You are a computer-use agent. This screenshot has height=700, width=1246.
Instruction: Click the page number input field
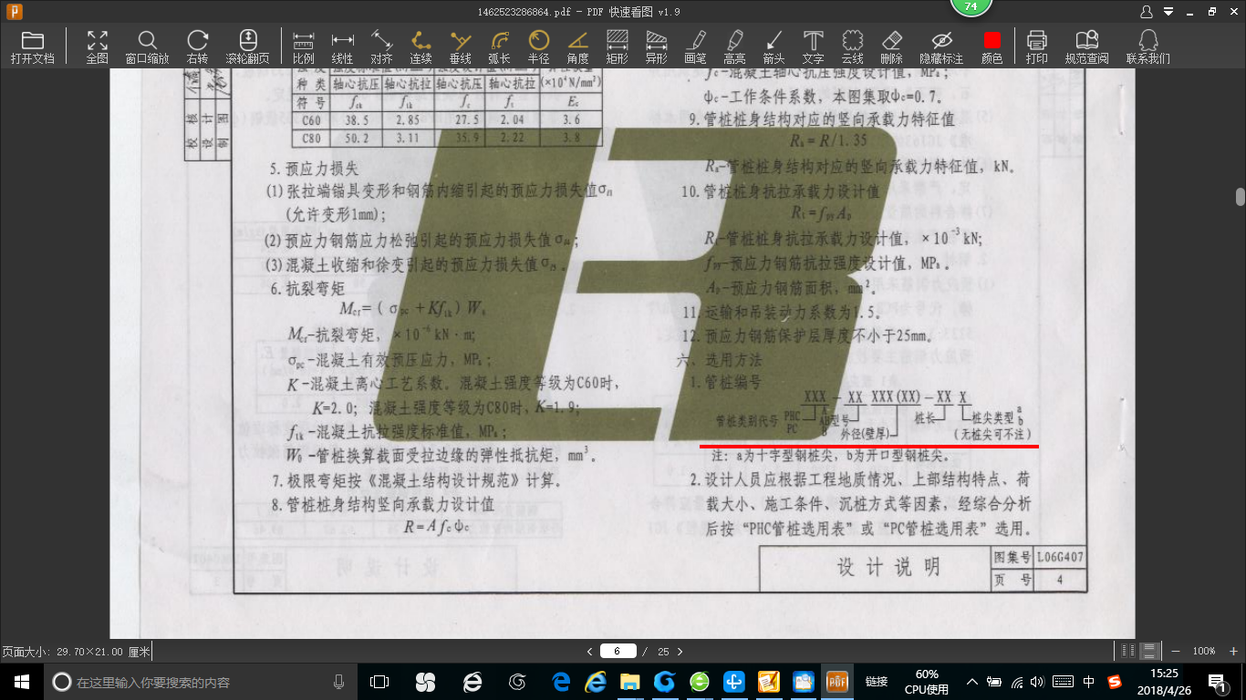pos(618,651)
